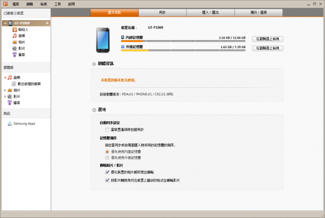
Task: Switch to the 備份 / 還原 tab
Action: pyautogui.click(x=258, y=13)
